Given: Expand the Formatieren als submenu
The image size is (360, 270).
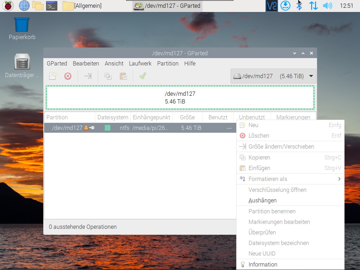Looking at the screenshot, I should pos(290,179).
